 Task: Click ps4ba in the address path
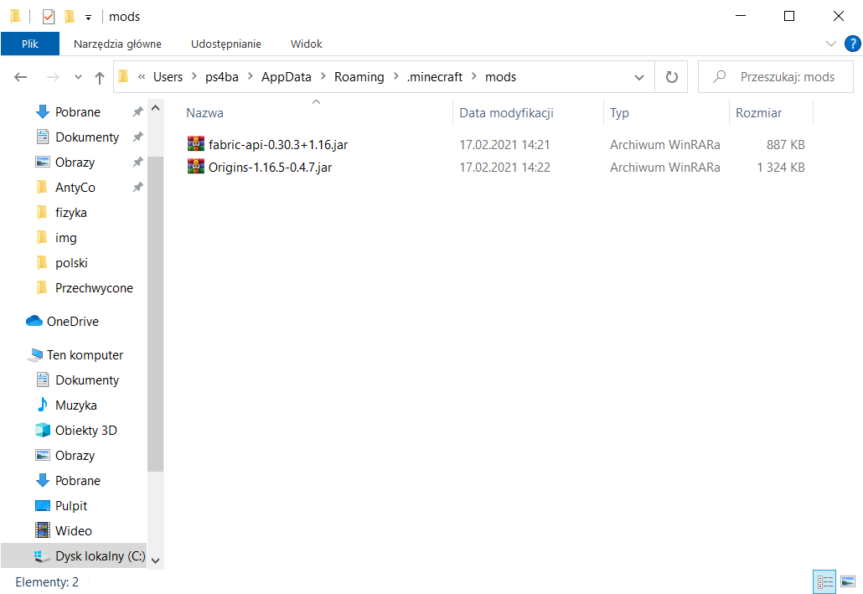click(222, 76)
